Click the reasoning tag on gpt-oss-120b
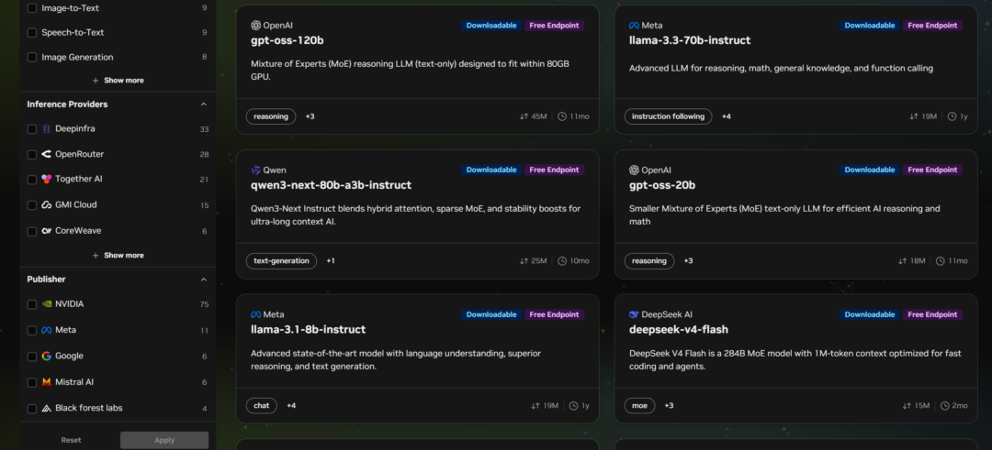The image size is (992, 450). point(271,116)
